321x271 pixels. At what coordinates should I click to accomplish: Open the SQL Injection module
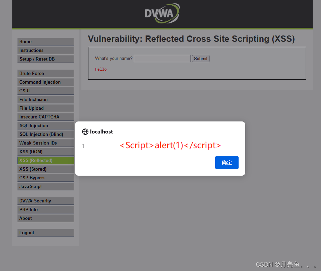pos(46,125)
